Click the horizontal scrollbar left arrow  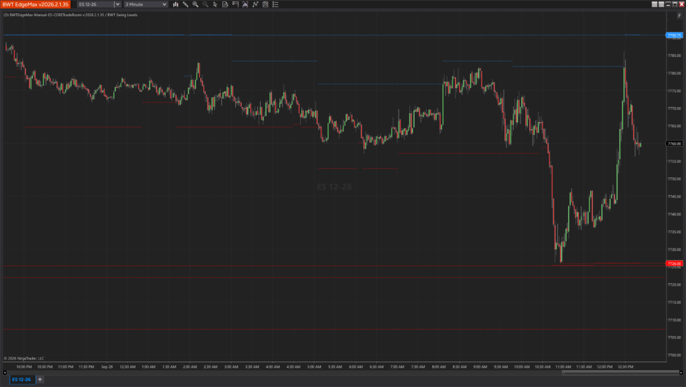[x=5, y=373]
